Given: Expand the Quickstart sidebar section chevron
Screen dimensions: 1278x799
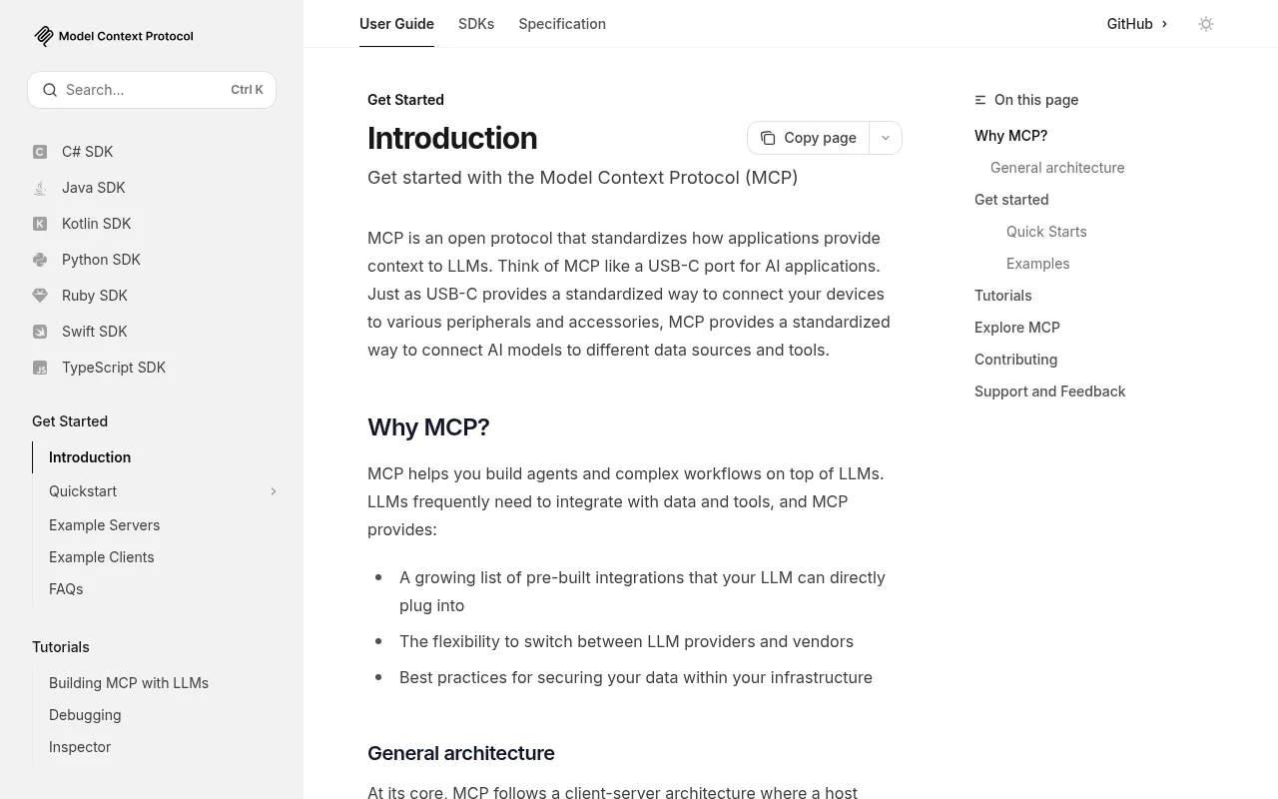Looking at the screenshot, I should 273,491.
